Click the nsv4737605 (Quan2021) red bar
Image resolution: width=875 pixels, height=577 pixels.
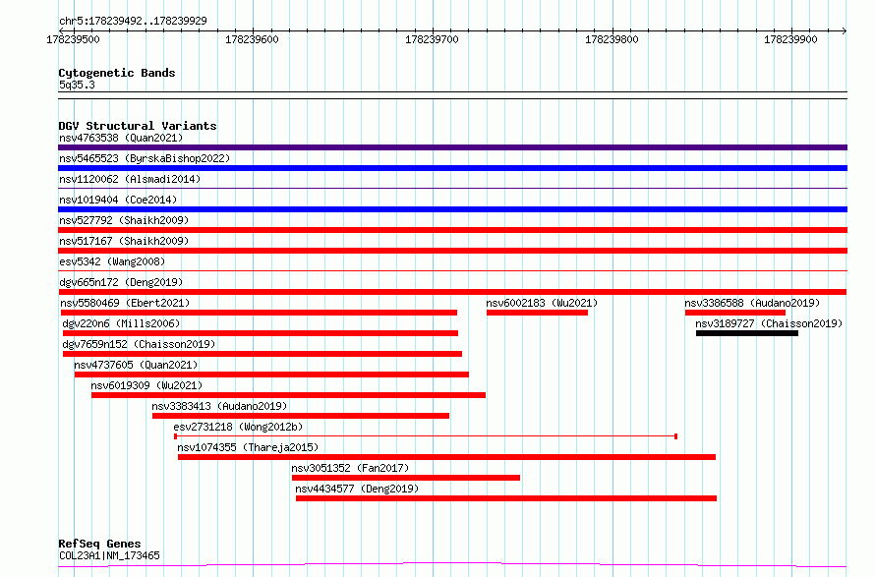coord(271,375)
